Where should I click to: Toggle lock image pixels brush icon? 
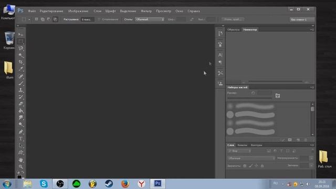[x=250, y=166]
